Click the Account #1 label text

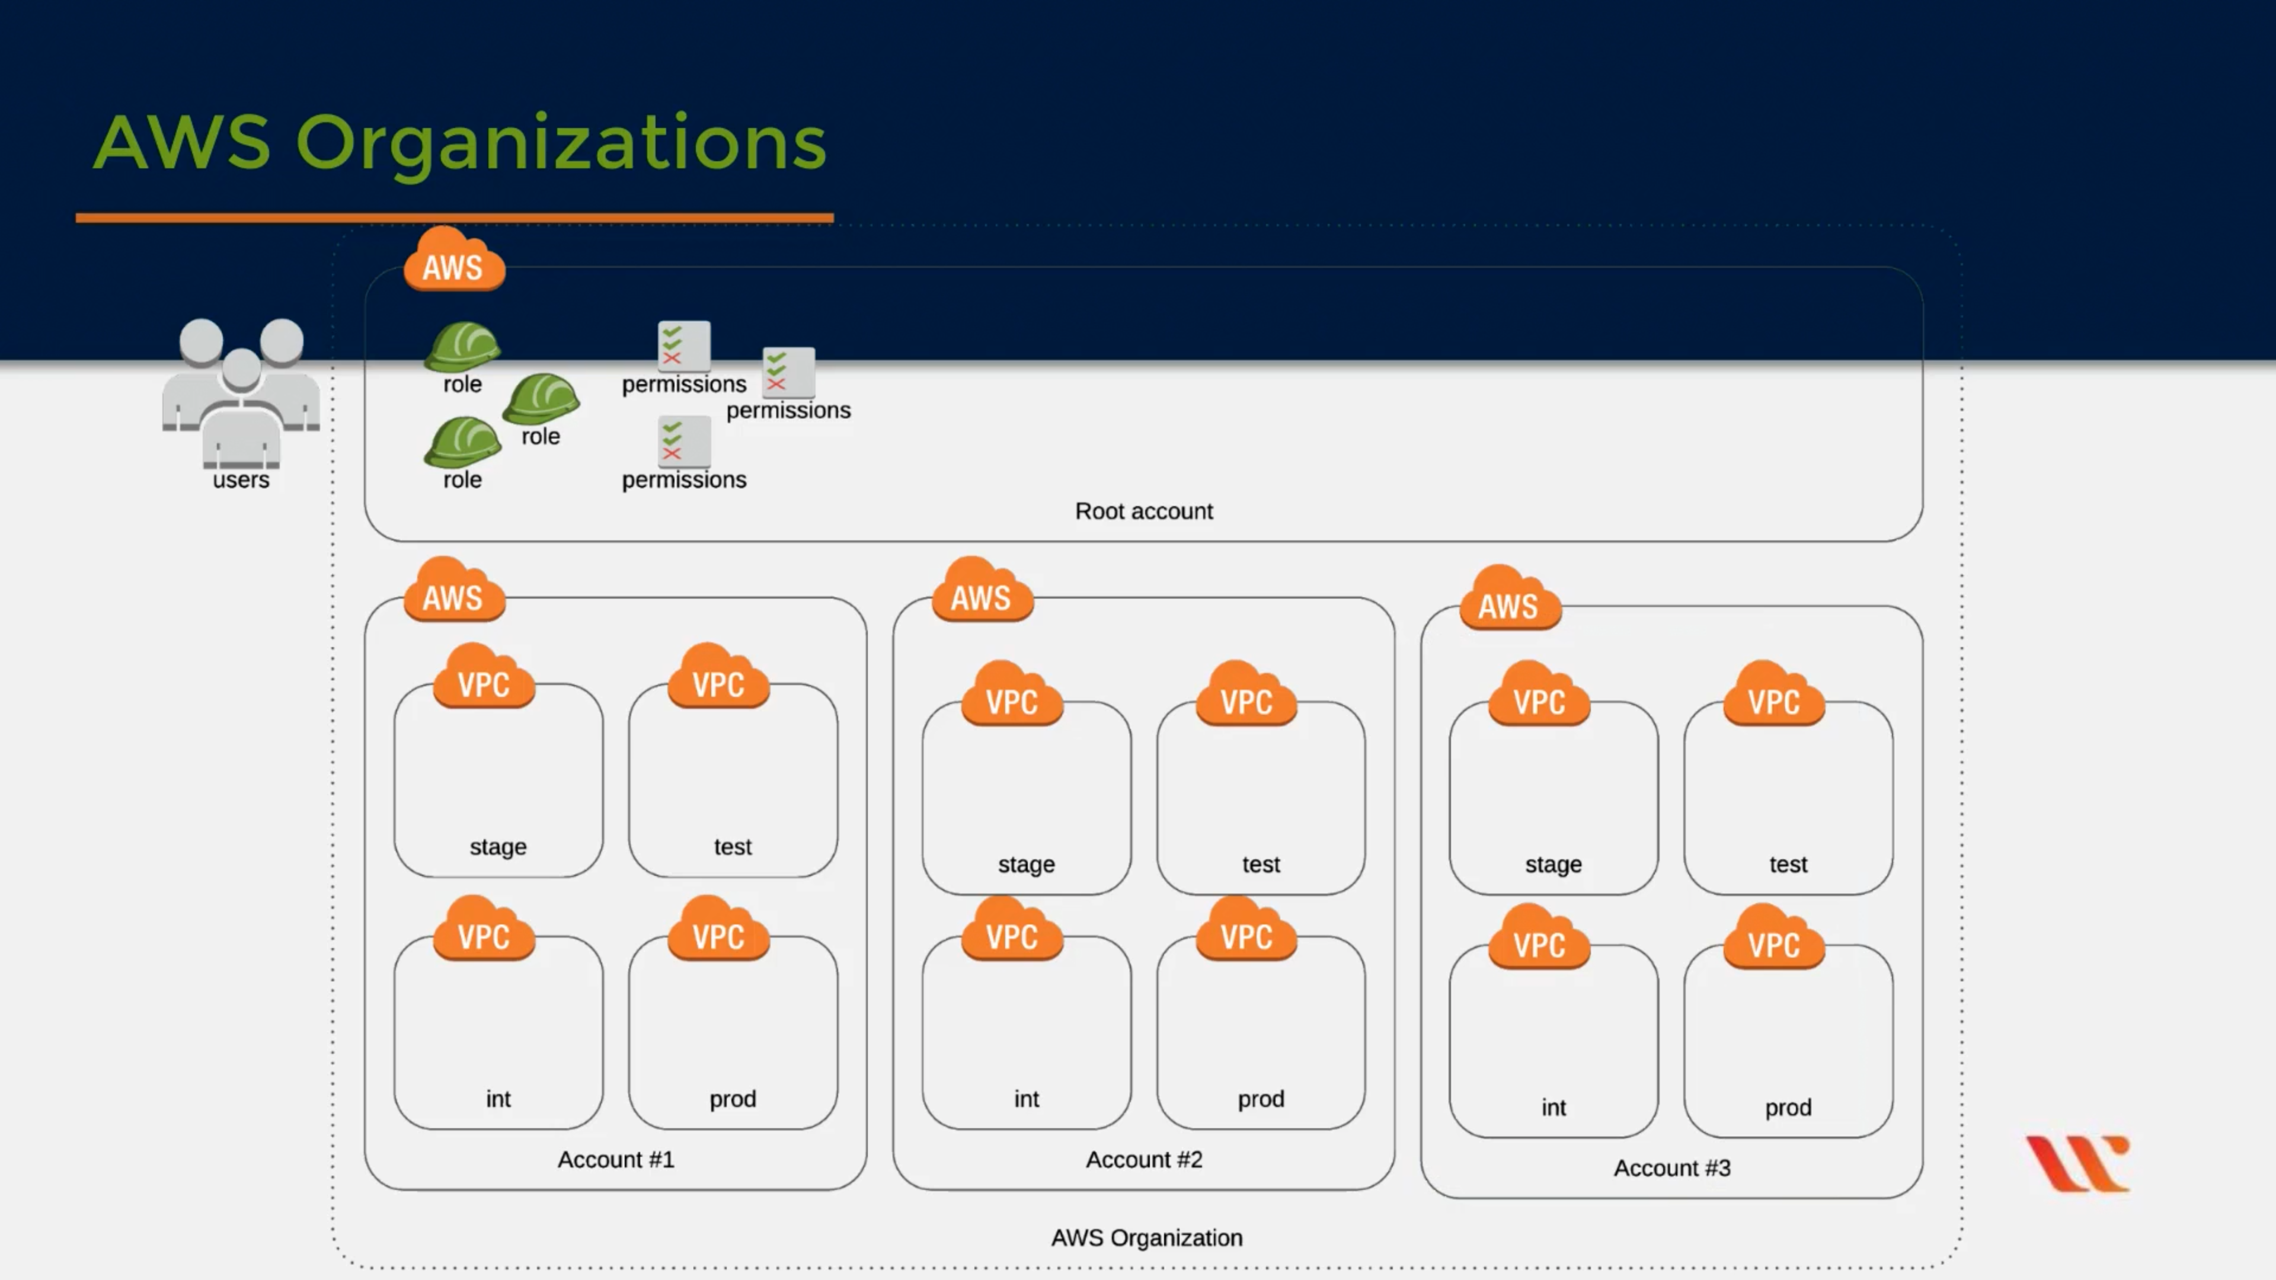coord(615,1160)
